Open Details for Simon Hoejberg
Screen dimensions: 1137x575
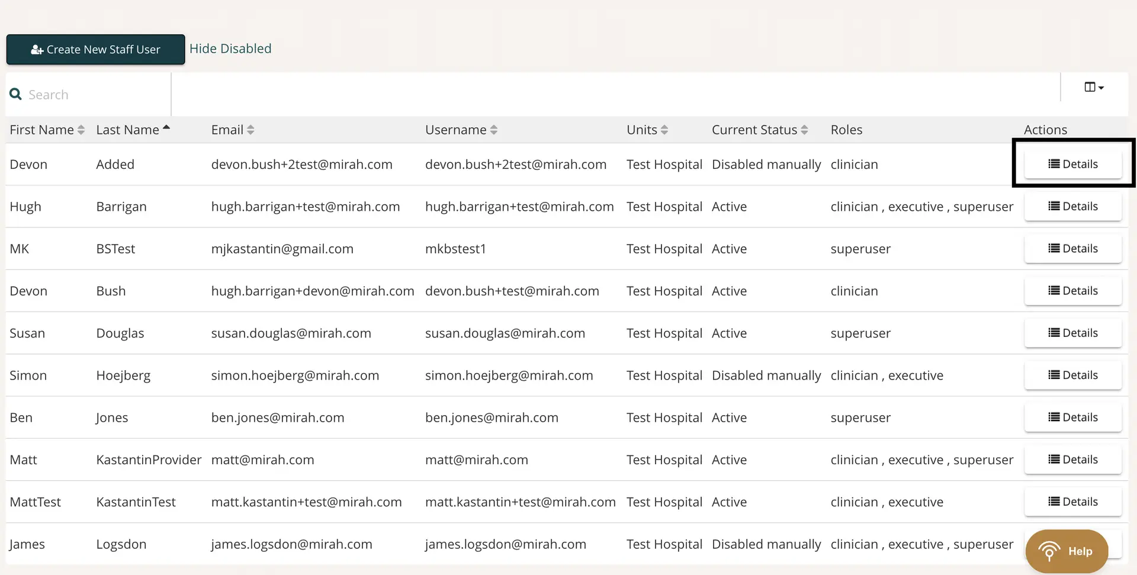pyautogui.click(x=1073, y=375)
